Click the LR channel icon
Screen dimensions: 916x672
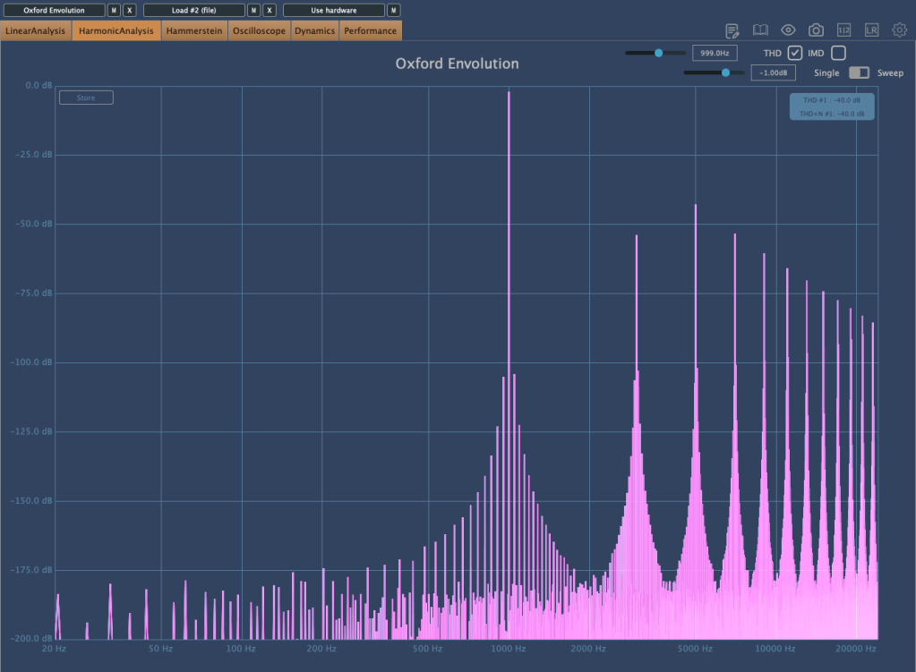[871, 30]
